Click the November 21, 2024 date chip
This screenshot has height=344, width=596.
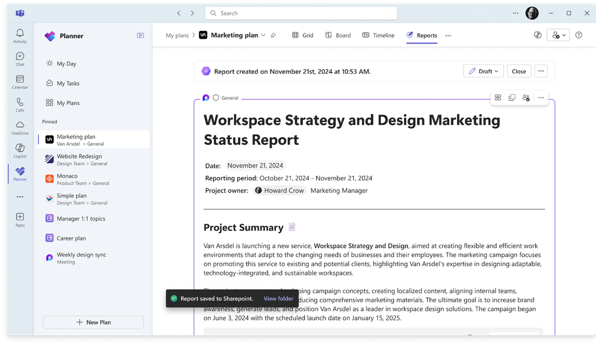point(255,166)
